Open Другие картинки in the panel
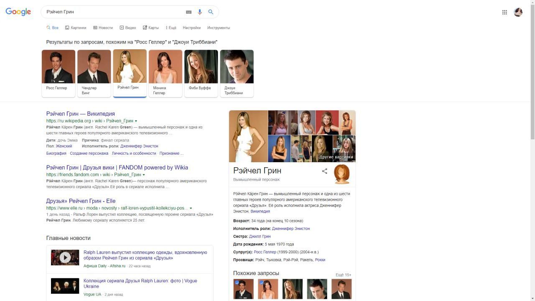 tap(336, 157)
